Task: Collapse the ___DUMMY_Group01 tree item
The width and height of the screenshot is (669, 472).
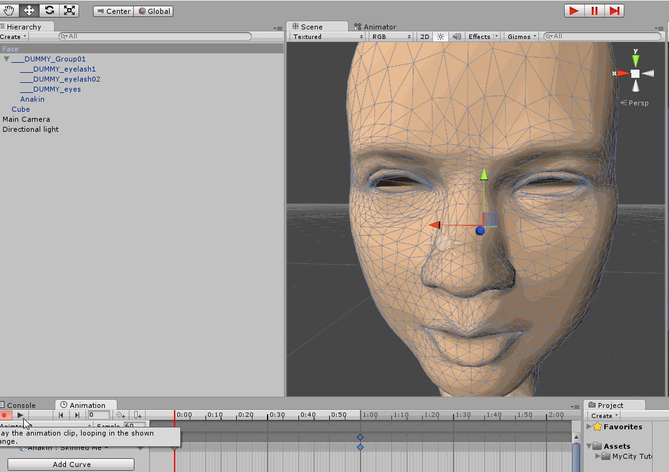Action: tap(7, 59)
